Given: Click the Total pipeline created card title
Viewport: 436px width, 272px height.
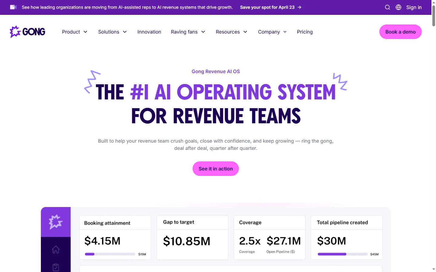Looking at the screenshot, I should pyautogui.click(x=342, y=222).
